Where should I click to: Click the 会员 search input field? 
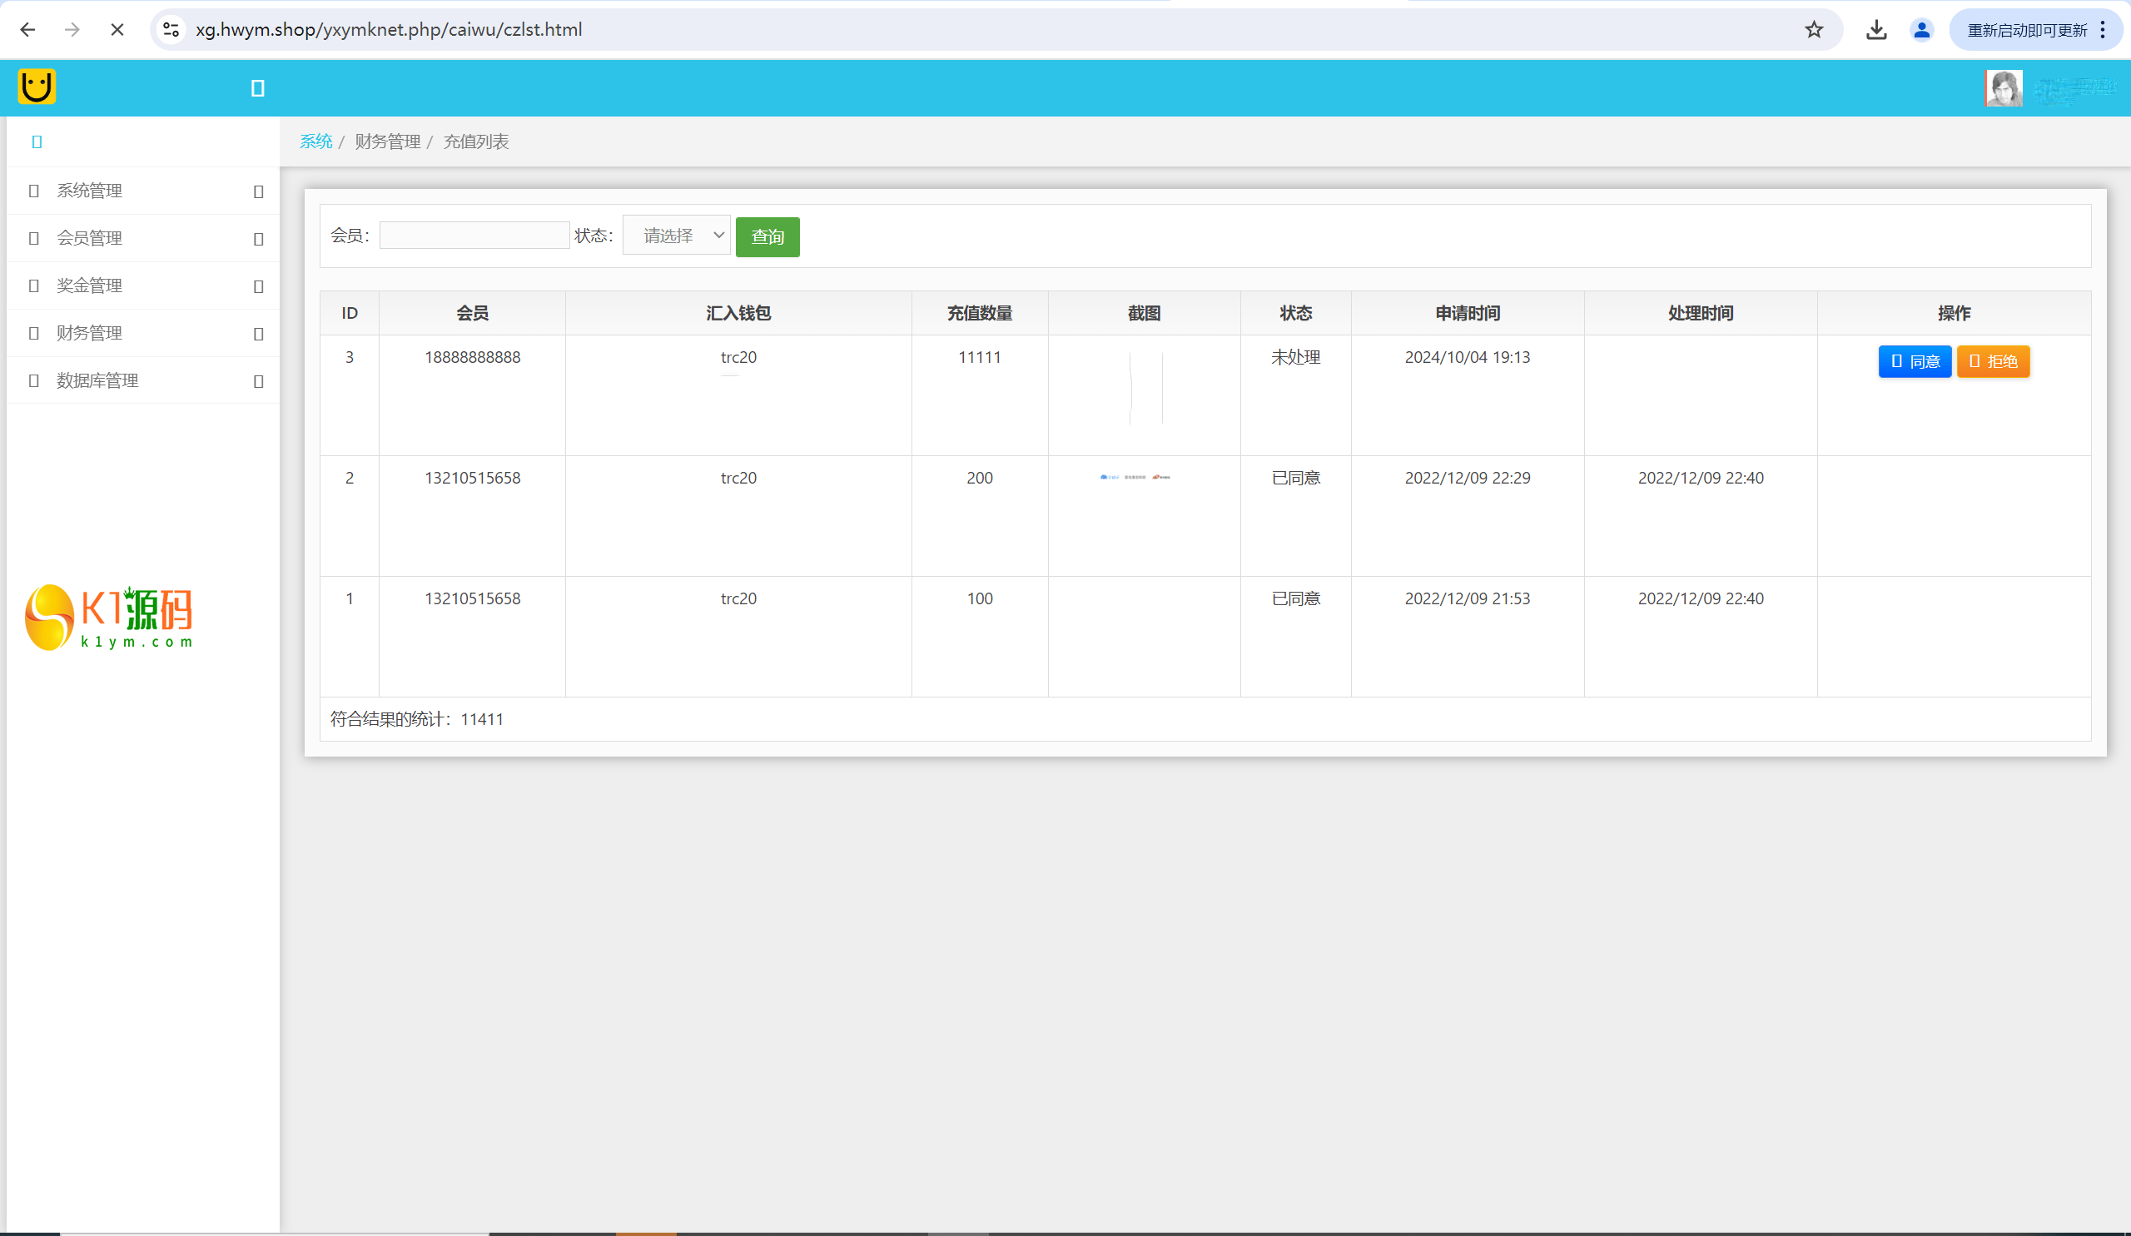pos(474,235)
